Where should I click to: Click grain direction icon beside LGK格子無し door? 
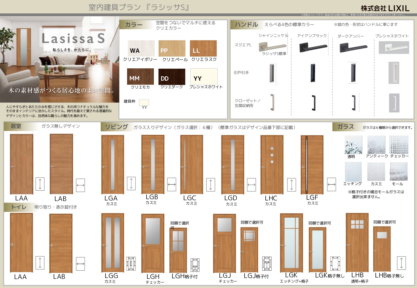335,263
